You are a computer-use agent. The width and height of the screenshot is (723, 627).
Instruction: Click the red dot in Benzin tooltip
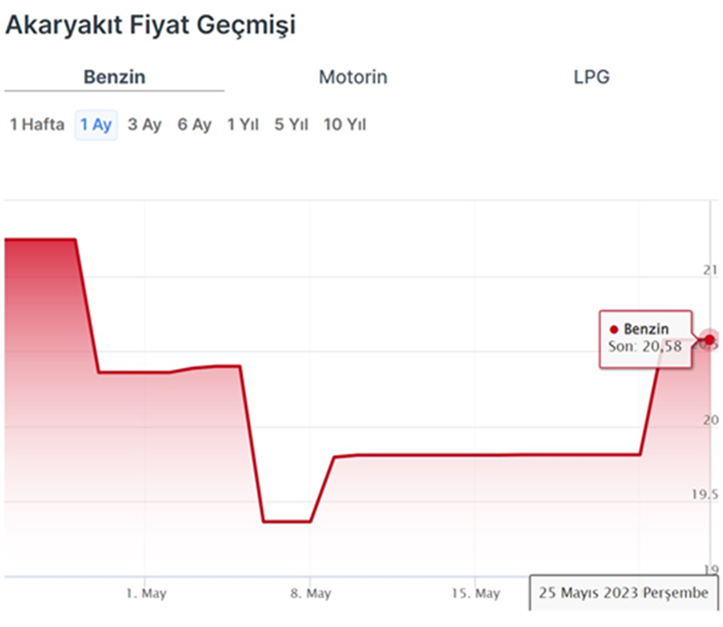[614, 330]
